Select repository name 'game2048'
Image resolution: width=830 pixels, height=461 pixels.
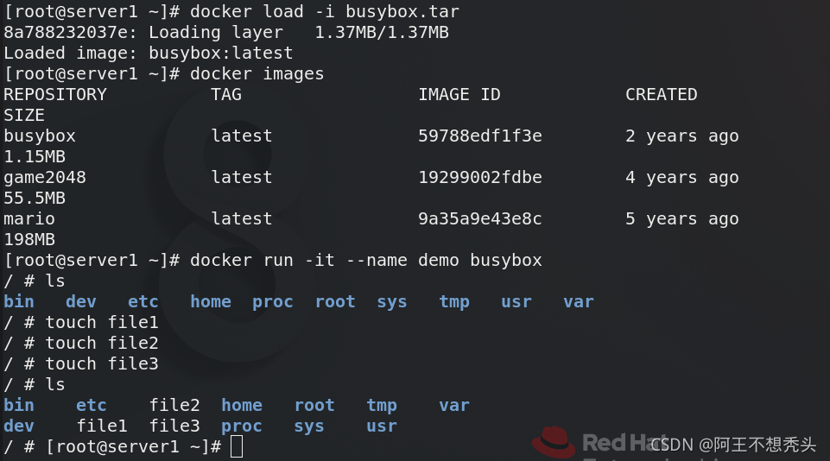click(45, 177)
